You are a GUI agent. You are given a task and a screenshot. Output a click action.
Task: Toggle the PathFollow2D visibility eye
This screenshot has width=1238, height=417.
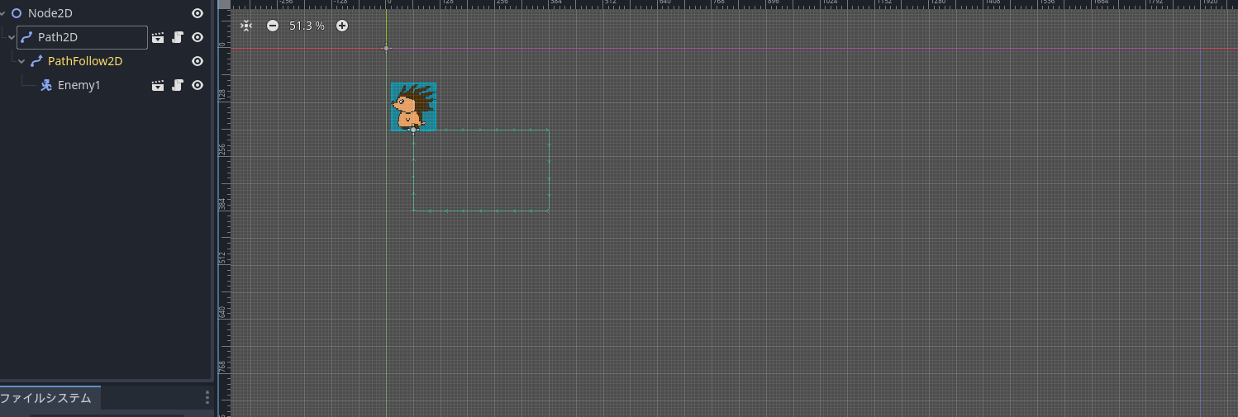coord(198,61)
